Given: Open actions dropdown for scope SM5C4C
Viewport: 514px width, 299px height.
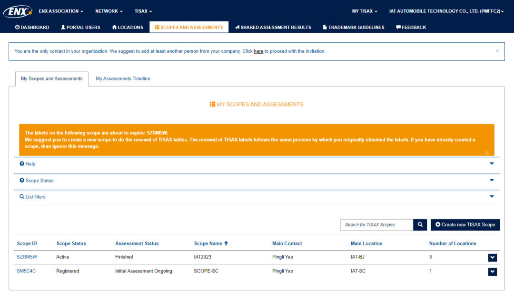Looking at the screenshot, I should 493,272.
